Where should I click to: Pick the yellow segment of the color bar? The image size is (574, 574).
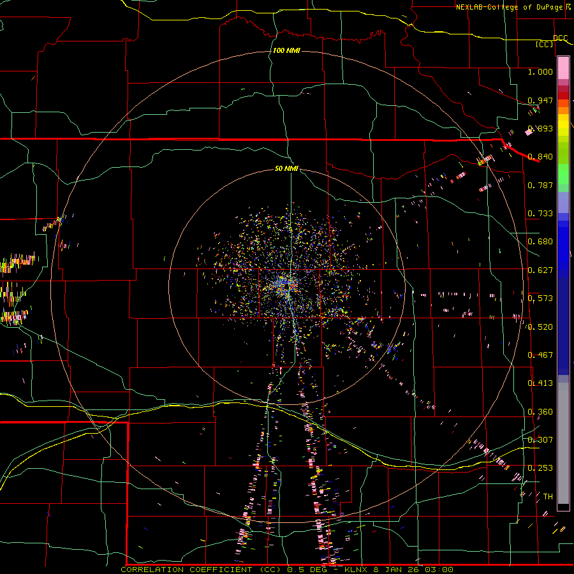pyautogui.click(x=563, y=125)
